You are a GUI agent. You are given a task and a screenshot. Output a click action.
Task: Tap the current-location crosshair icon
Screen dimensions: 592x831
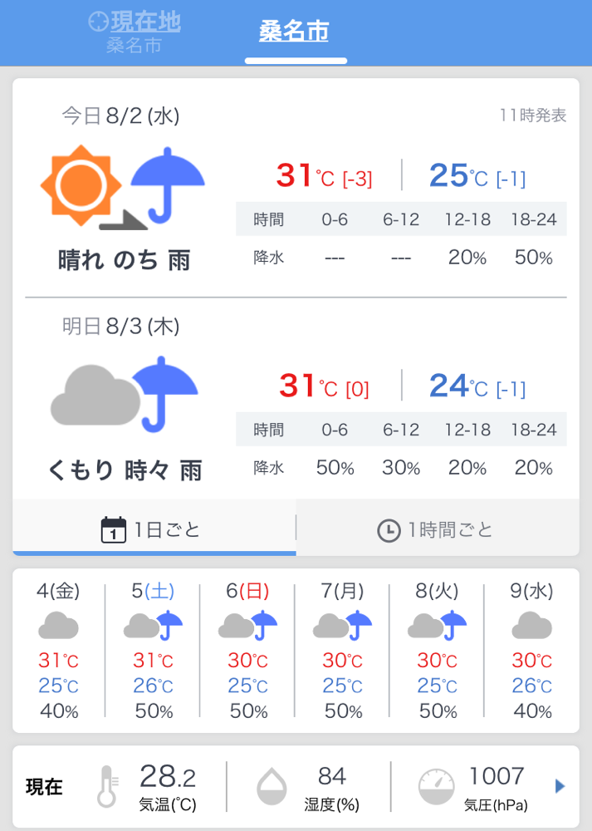coord(99,22)
